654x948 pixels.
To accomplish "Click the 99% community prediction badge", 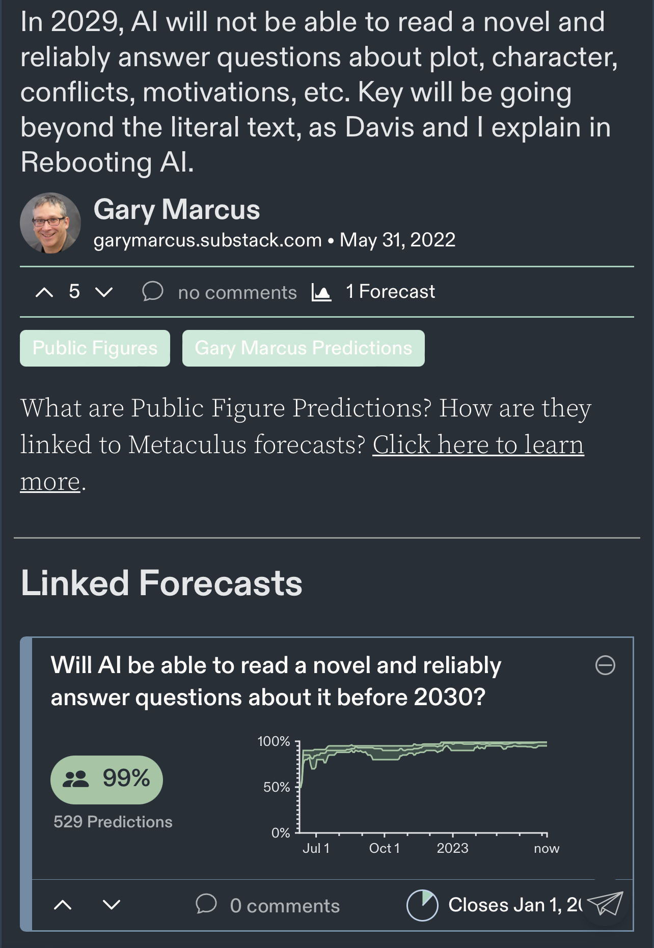I will pyautogui.click(x=106, y=779).
